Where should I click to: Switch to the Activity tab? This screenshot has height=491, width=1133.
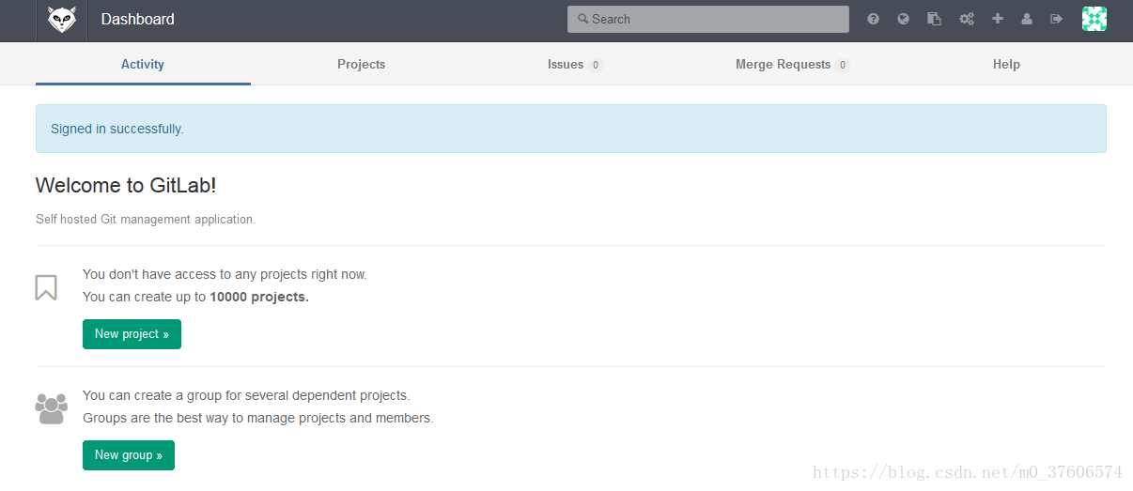(x=143, y=65)
